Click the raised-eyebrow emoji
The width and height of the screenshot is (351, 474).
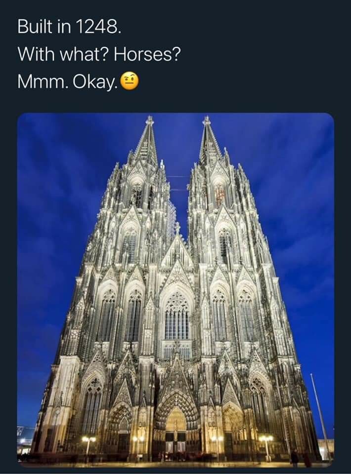pyautogui.click(x=130, y=80)
